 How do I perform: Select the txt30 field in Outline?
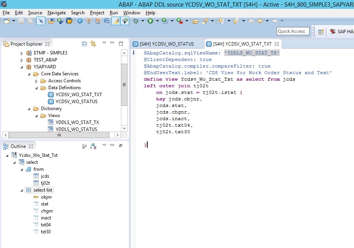46,232
